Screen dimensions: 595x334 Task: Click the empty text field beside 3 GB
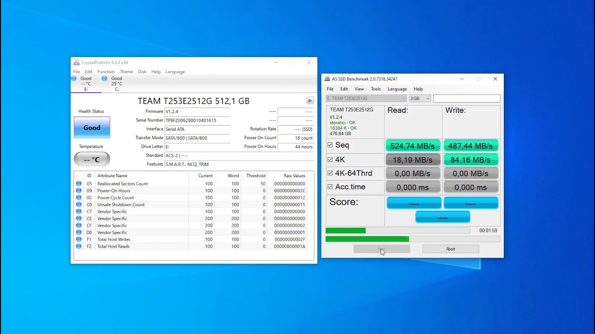(x=467, y=98)
